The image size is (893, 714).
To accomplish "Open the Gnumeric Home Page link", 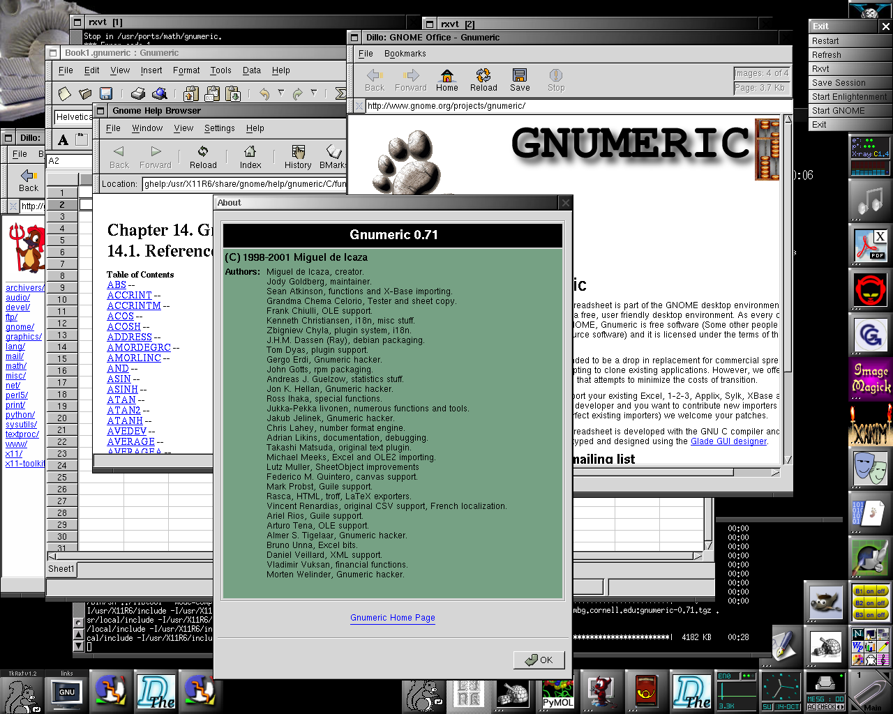I will coord(393,618).
